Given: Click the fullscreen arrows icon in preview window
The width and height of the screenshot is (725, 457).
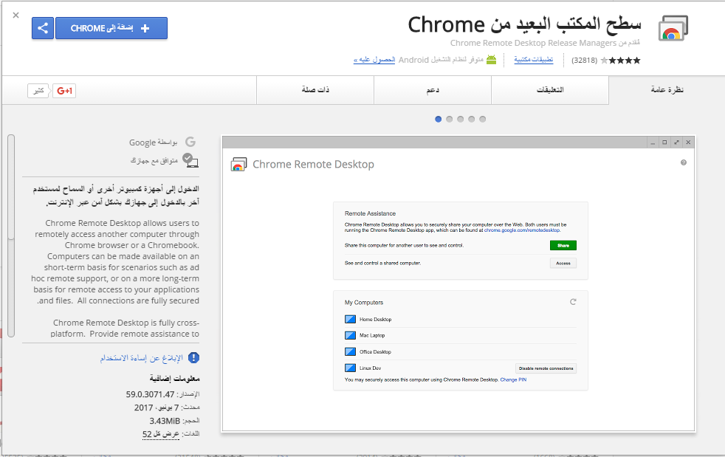Looking at the screenshot, I should 676,142.
